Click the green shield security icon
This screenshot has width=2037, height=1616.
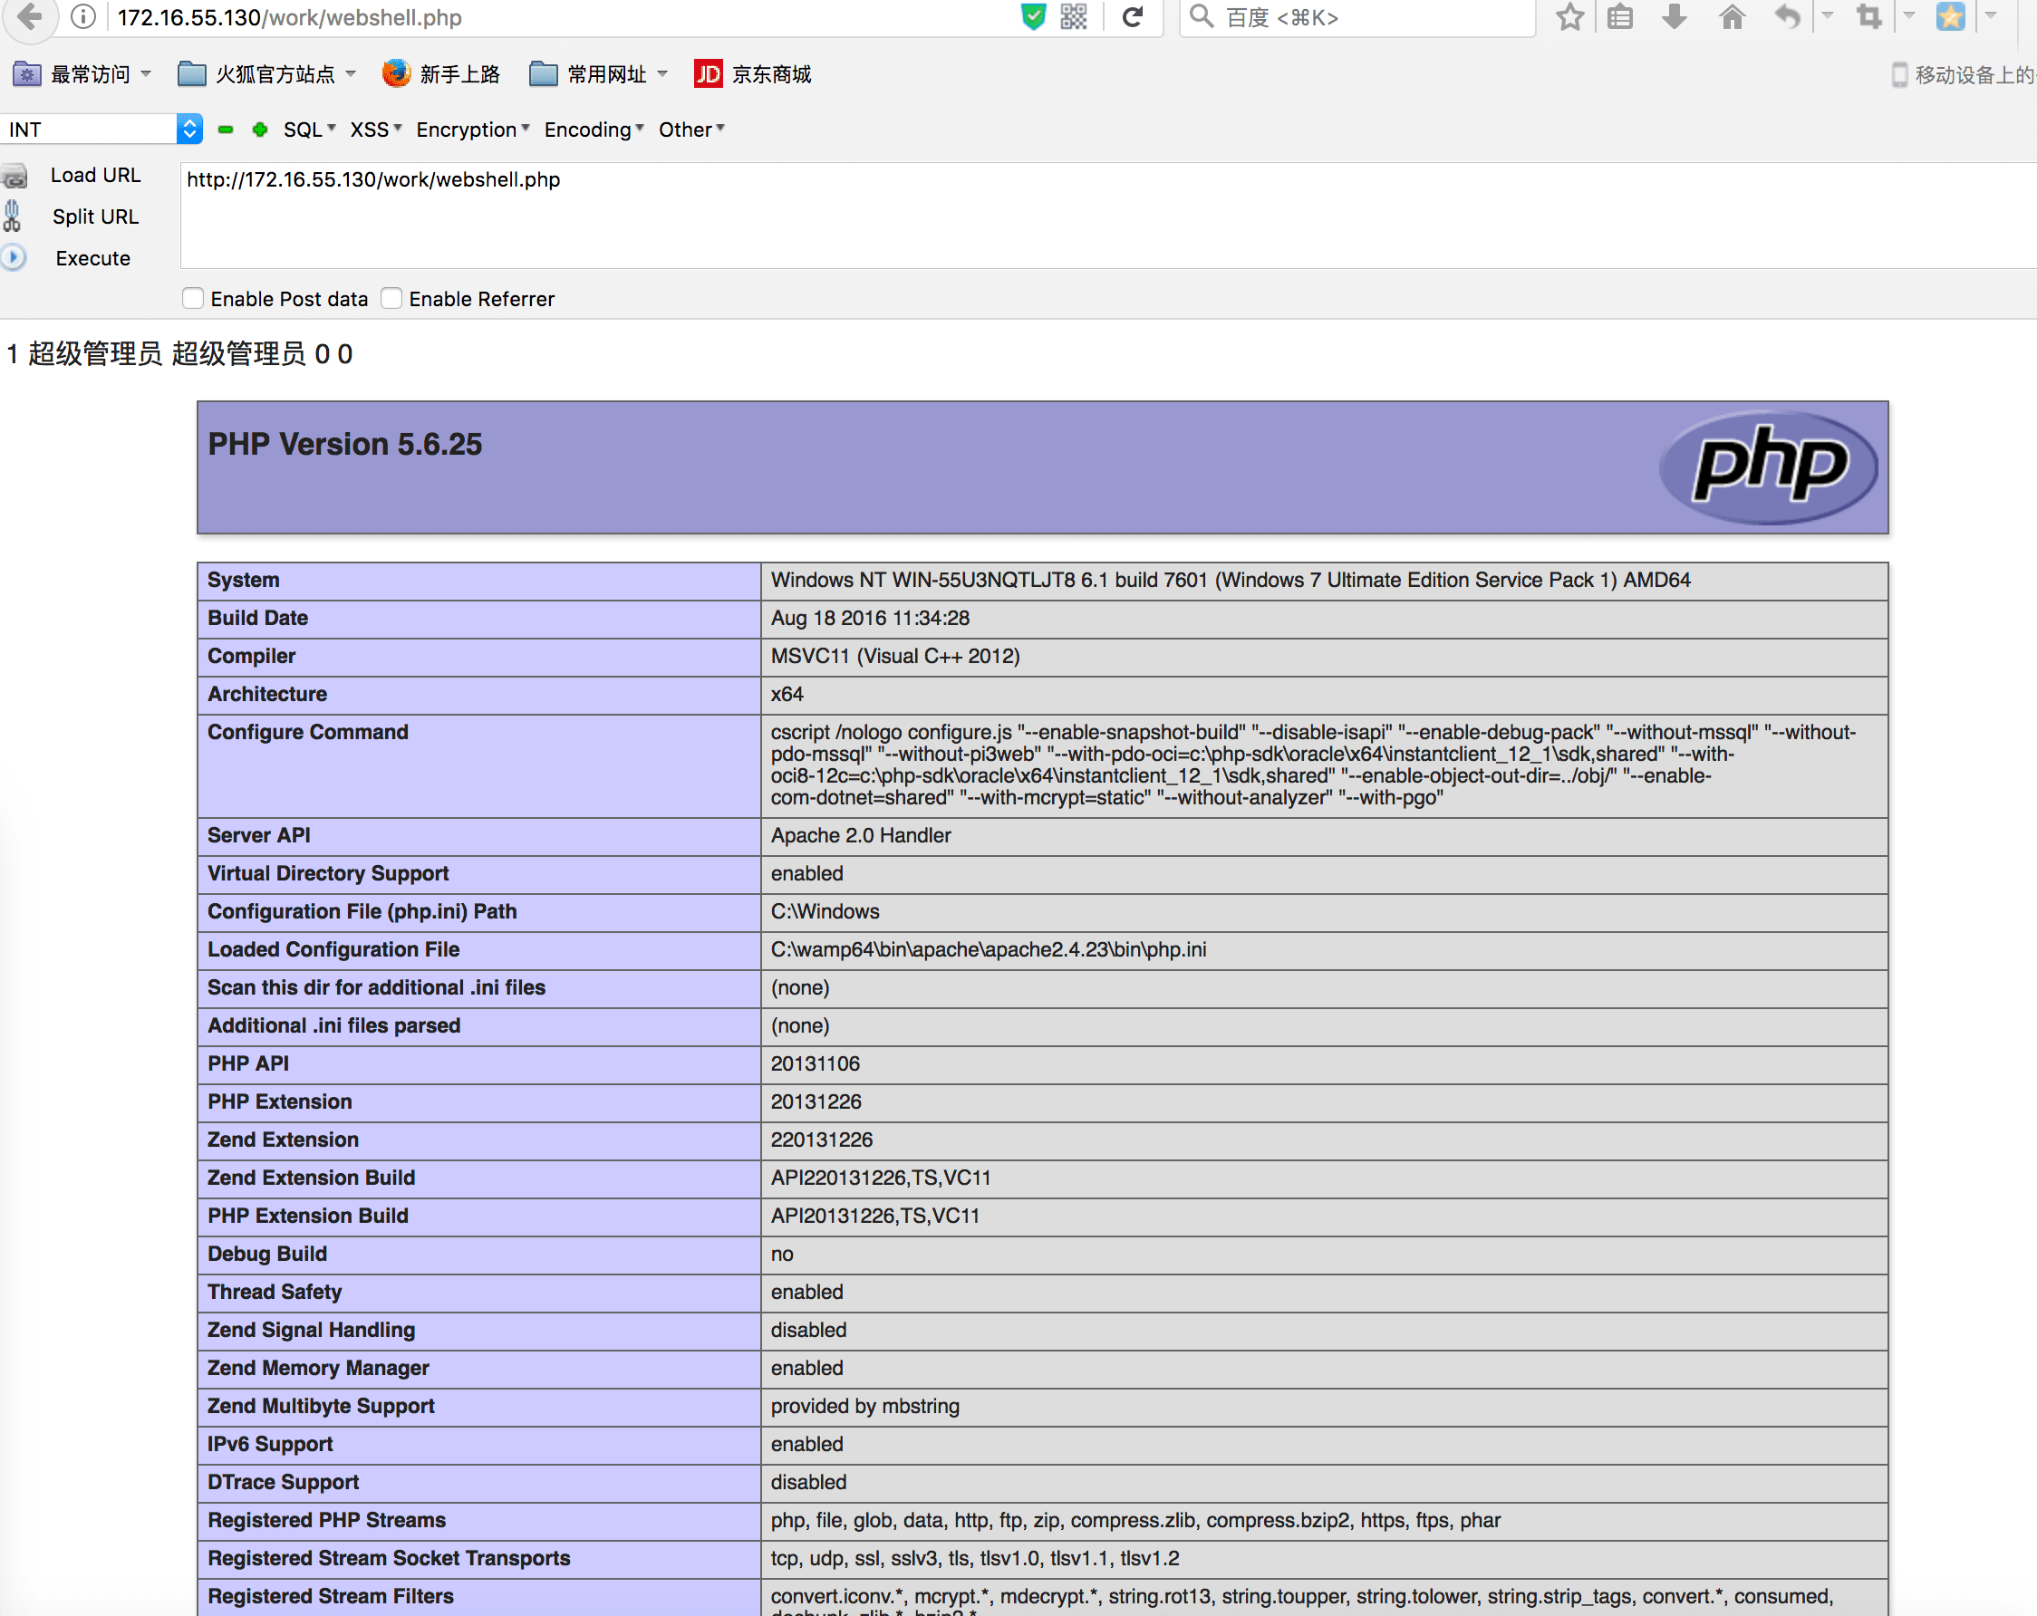1034,16
